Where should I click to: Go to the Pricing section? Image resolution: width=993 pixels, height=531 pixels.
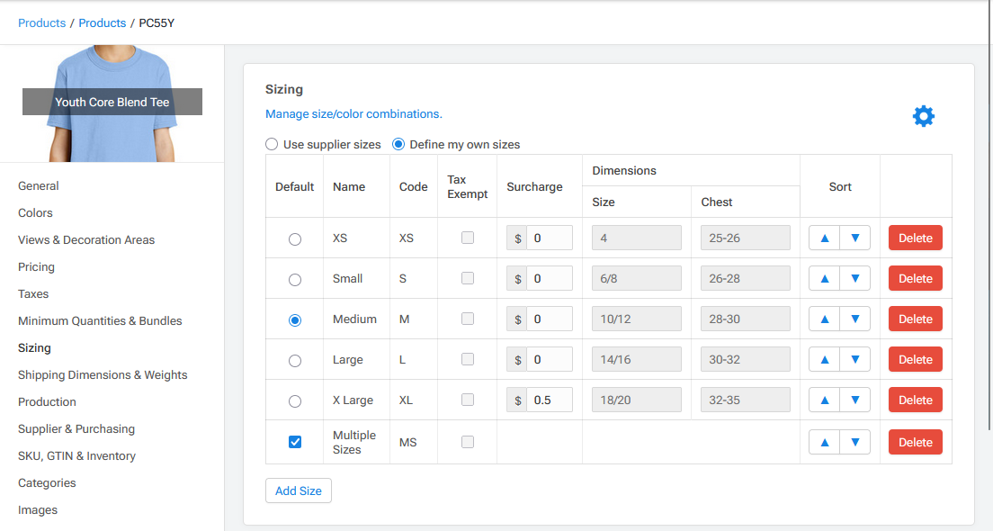(x=36, y=266)
